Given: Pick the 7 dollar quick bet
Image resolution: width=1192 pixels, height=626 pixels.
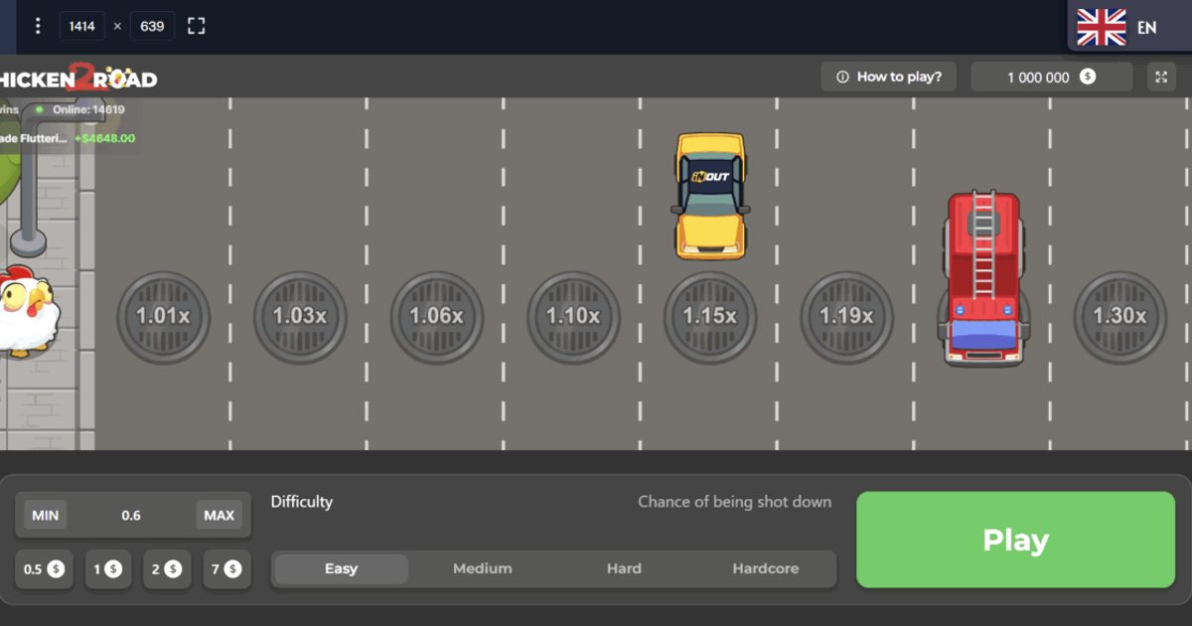Looking at the screenshot, I should point(226,569).
